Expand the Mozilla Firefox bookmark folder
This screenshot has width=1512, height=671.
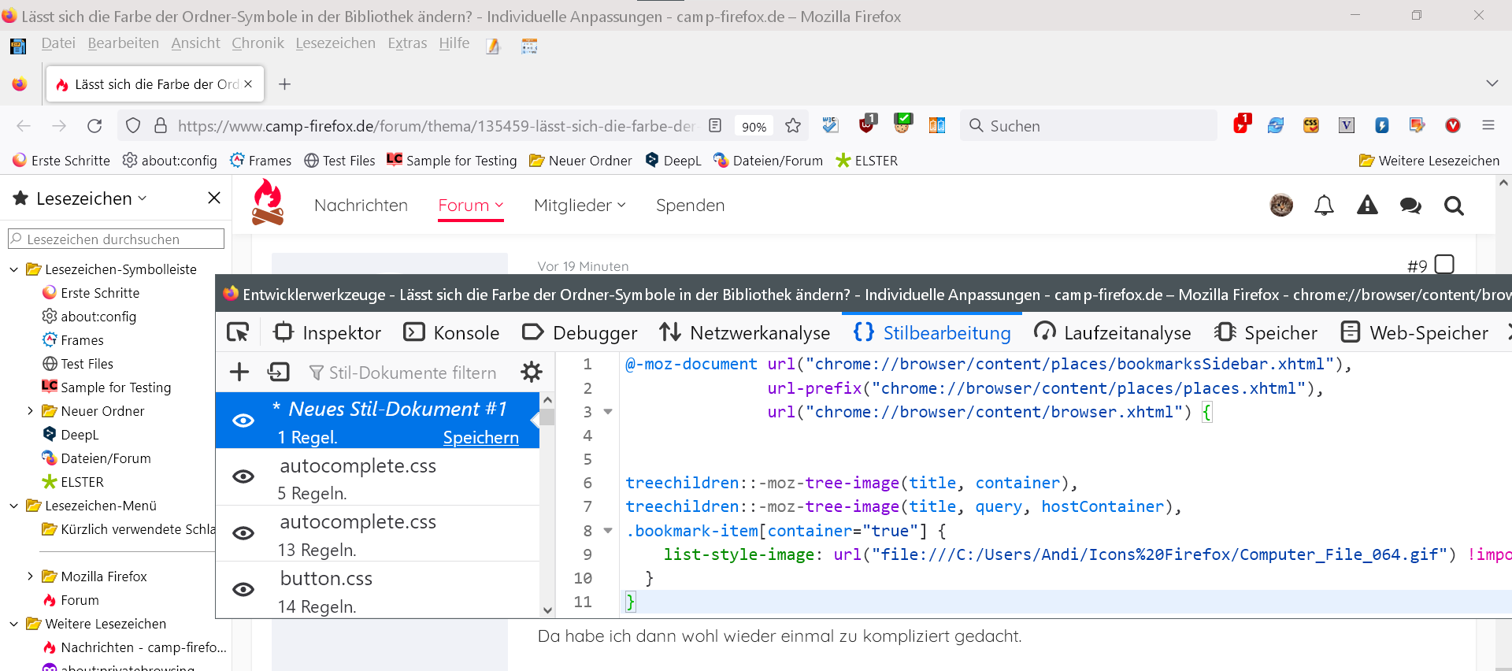pos(30,576)
